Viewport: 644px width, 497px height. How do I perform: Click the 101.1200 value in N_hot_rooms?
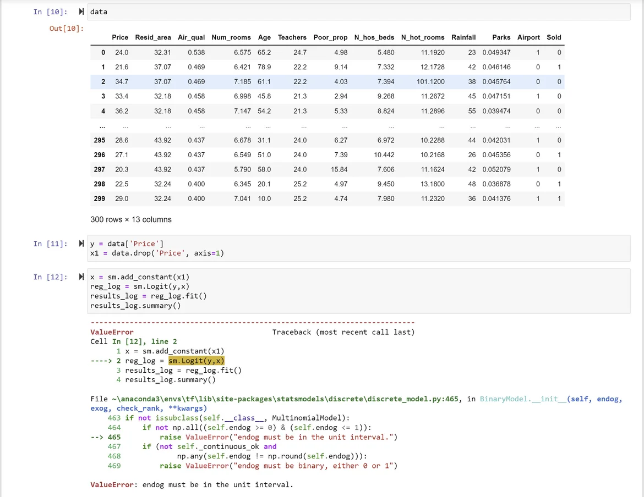coord(430,81)
